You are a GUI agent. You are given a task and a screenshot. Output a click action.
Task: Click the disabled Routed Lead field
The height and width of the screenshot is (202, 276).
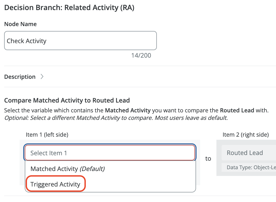[x=249, y=153]
